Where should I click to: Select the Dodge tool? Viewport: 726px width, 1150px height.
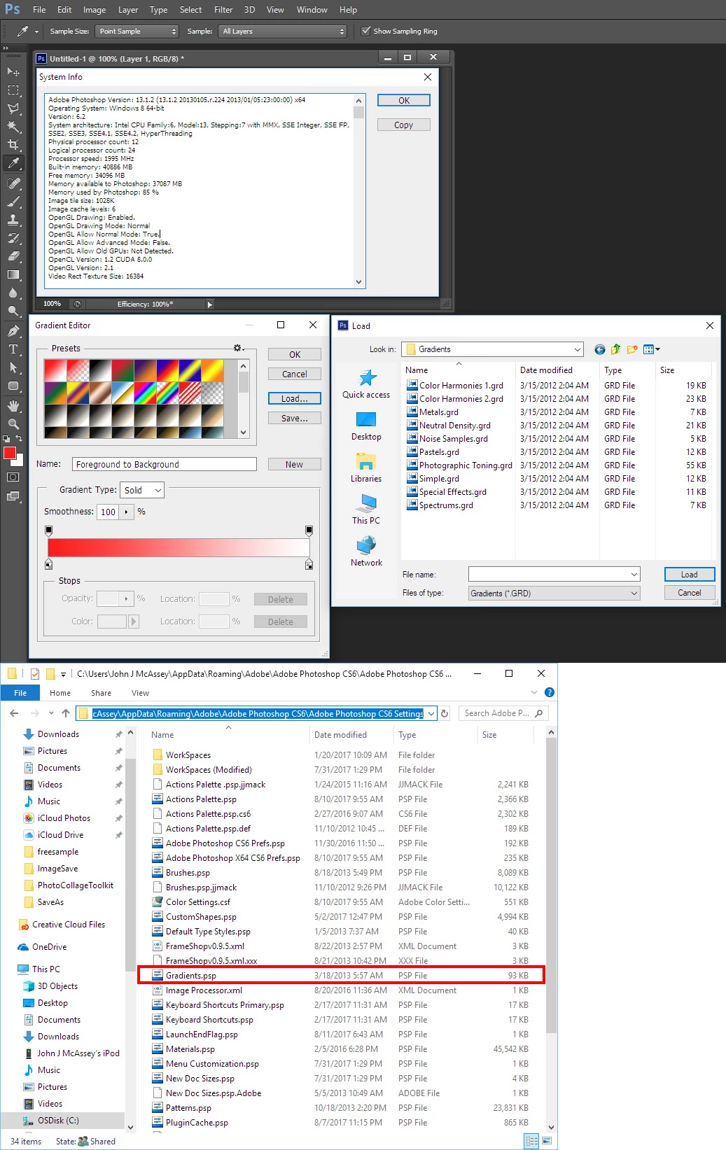click(x=13, y=311)
